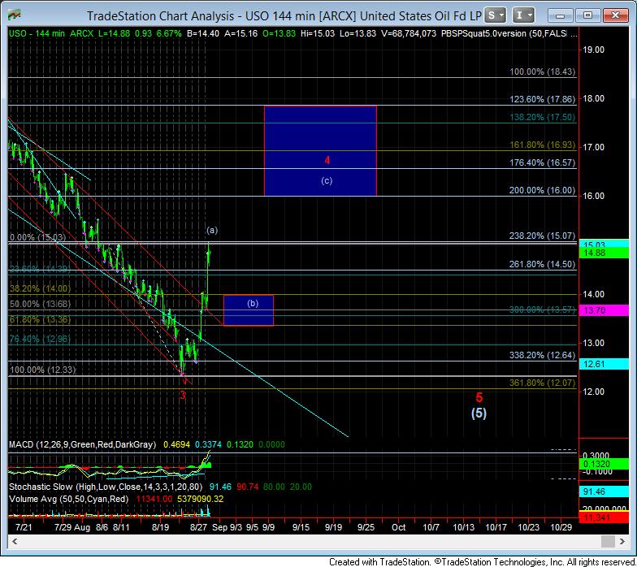The height and width of the screenshot is (567, 637).
Task: Click the TradeStation chart window icon
Action: point(14,15)
